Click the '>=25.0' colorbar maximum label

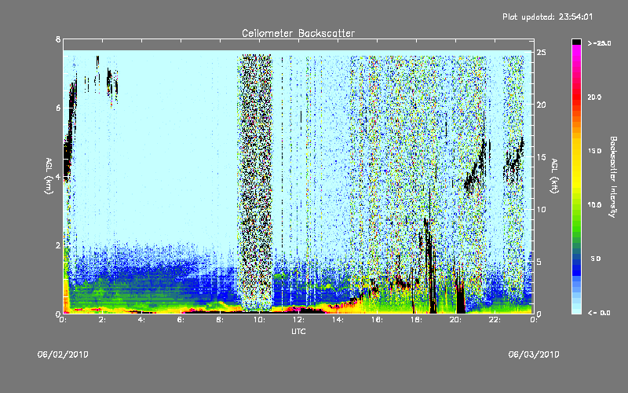[x=599, y=43]
